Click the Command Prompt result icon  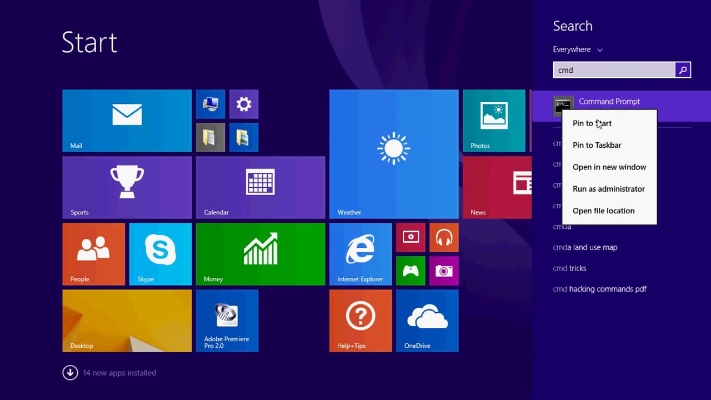tap(563, 105)
